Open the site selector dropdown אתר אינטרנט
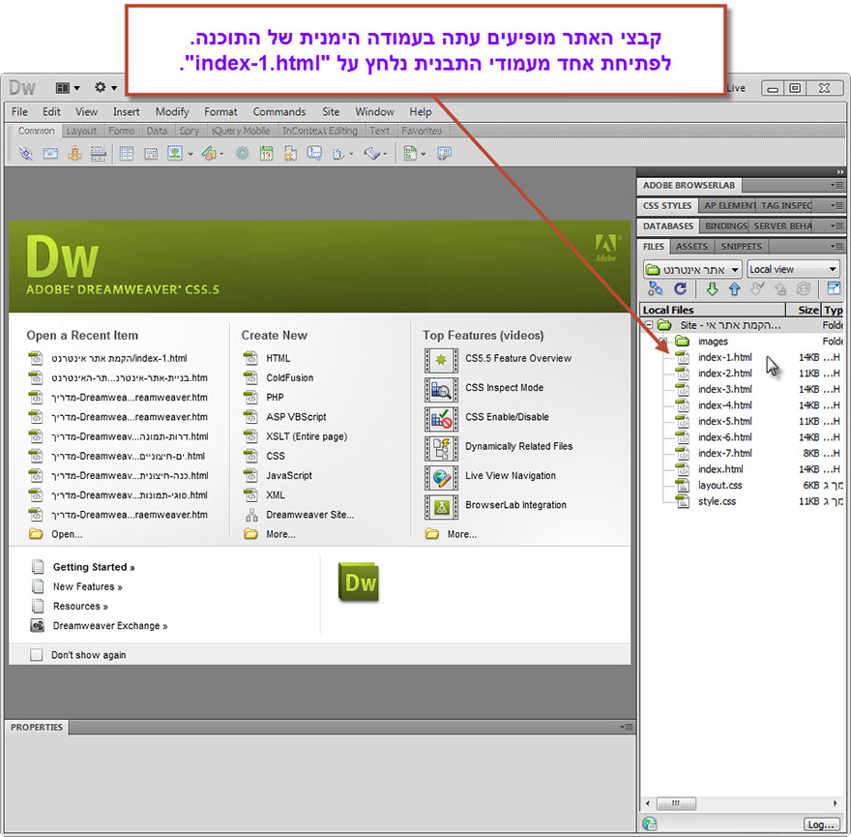 [692, 269]
